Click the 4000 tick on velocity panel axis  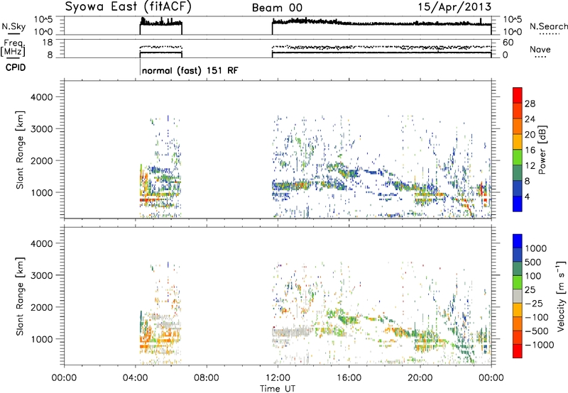tap(41, 243)
